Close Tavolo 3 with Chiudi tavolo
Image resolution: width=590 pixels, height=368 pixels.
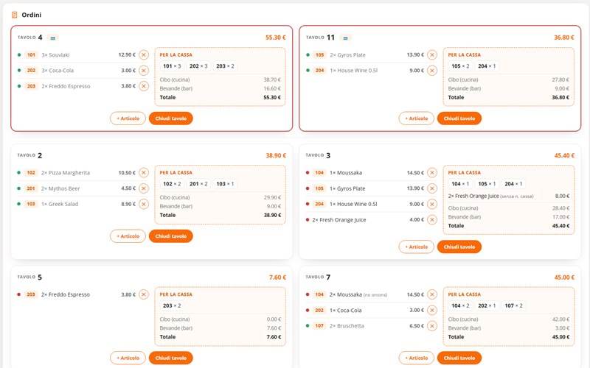pos(459,247)
